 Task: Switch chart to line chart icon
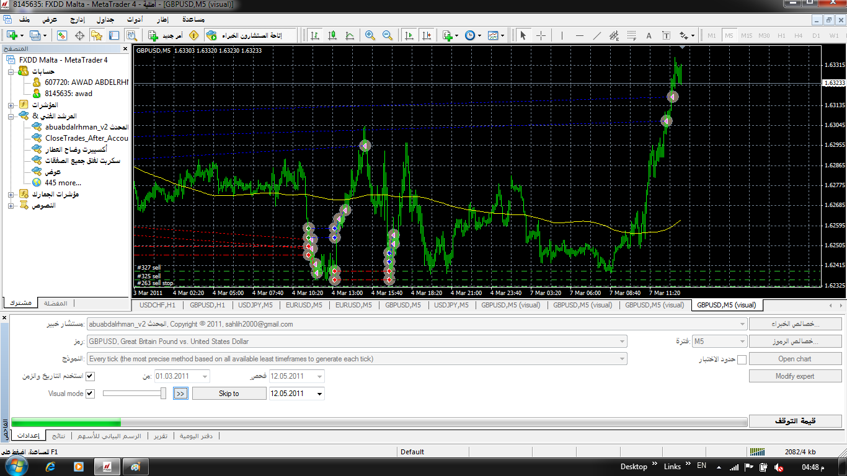(350, 35)
